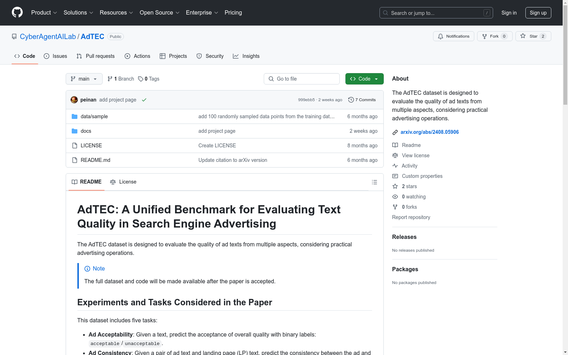The width and height of the screenshot is (568, 355).
Task: Click the Search or jump to field
Action: [x=436, y=13]
